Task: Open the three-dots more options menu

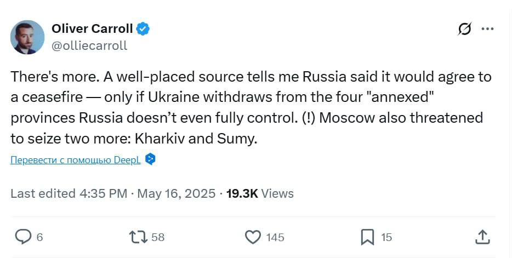Action: [x=487, y=30]
